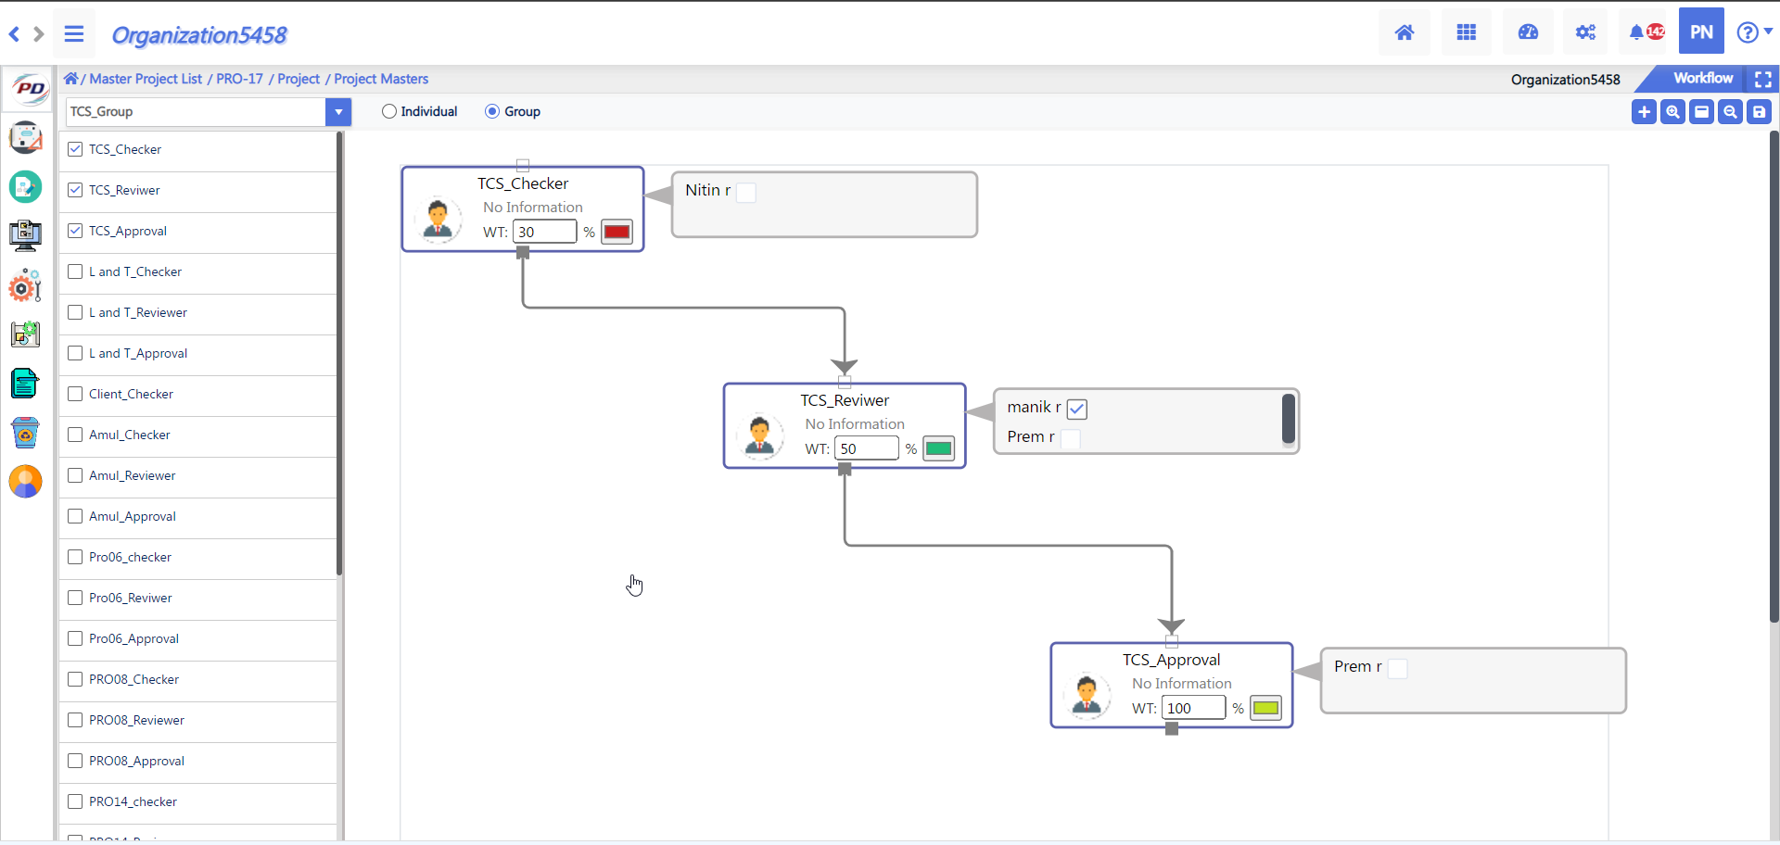Open the settings gears icon
1780x845 pixels.
(1585, 33)
